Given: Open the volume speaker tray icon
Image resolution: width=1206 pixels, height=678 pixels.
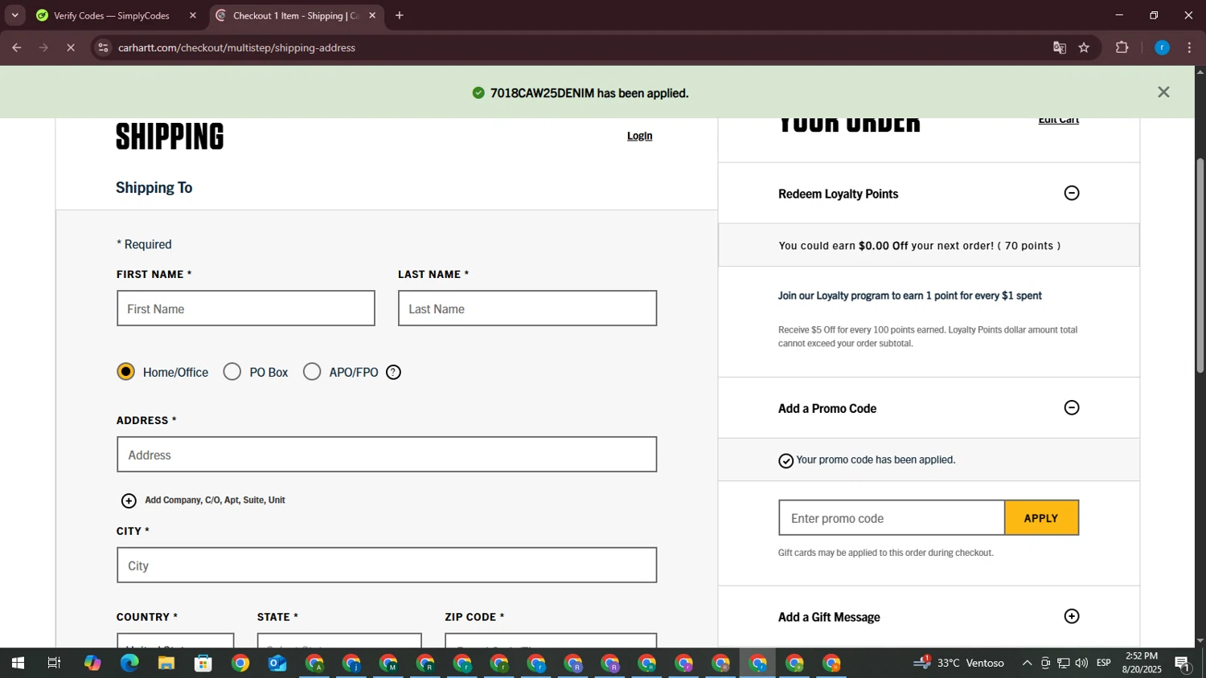Looking at the screenshot, I should 1081,663.
